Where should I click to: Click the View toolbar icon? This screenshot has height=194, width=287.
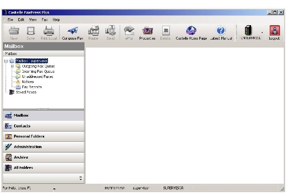14,30
